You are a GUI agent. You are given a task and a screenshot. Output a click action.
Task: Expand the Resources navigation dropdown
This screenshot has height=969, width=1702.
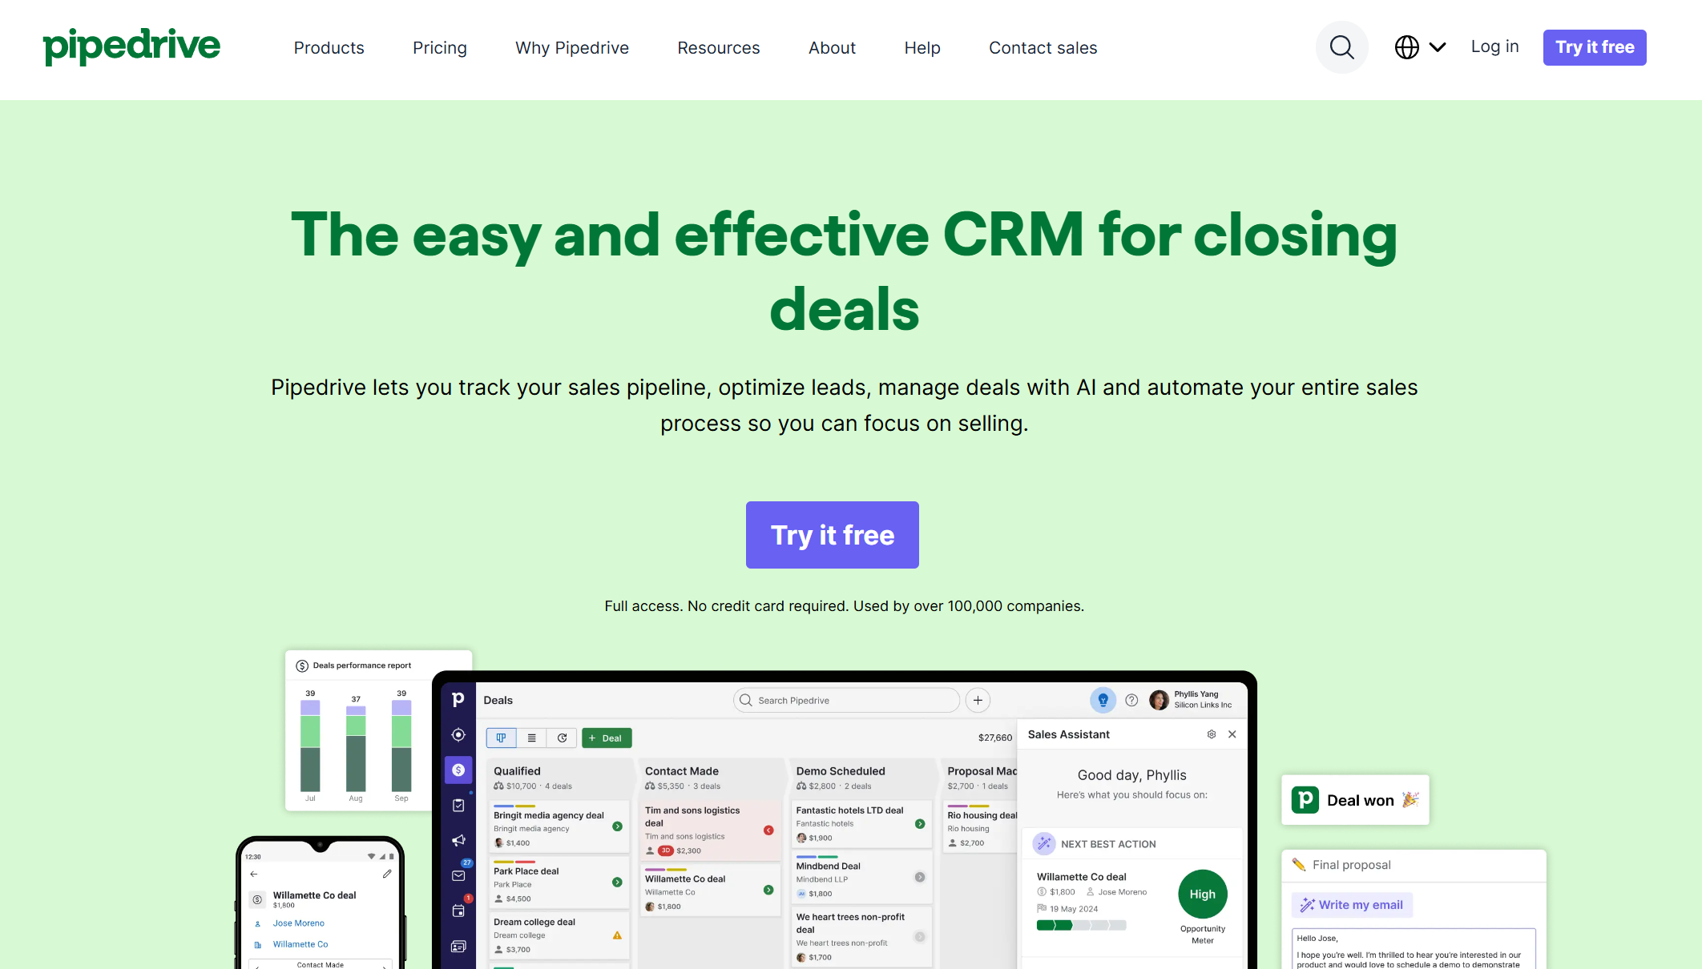(x=718, y=48)
